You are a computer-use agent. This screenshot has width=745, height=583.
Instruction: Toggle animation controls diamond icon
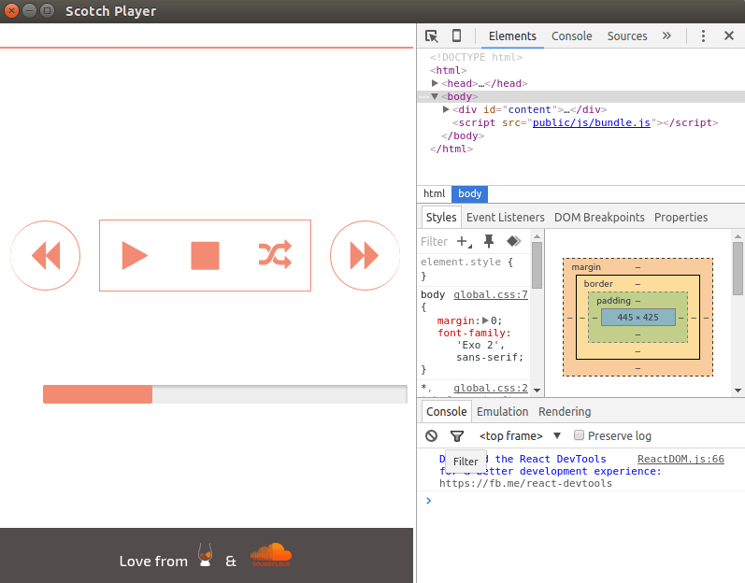click(x=513, y=242)
